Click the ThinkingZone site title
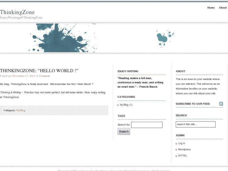Image resolution: width=228 pixels, height=171 pixels. coord(17,12)
